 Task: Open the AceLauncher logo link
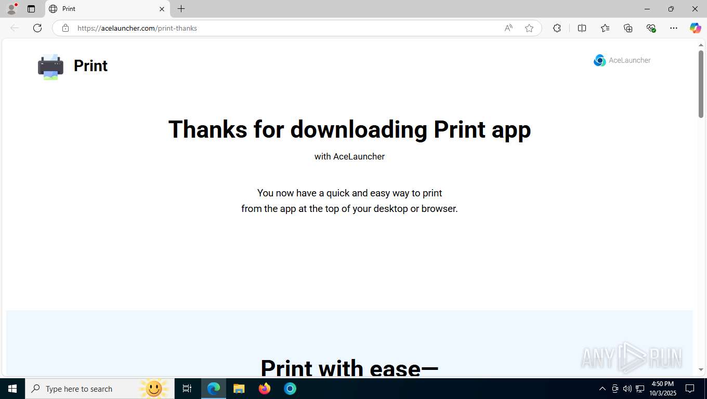[x=622, y=60]
